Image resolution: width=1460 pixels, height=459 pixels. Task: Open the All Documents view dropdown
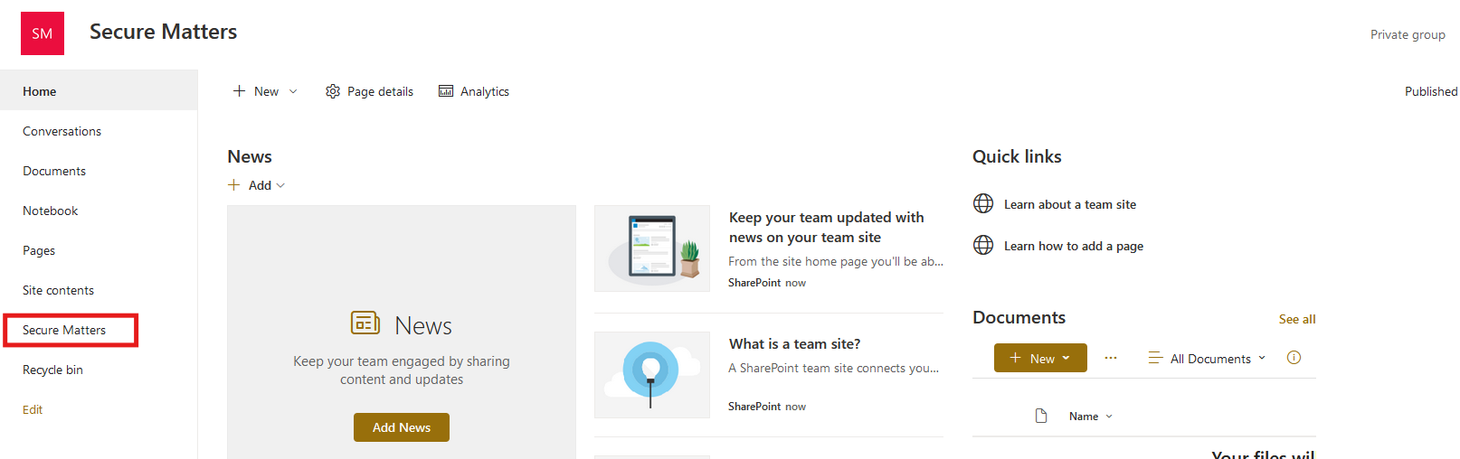tap(1207, 359)
